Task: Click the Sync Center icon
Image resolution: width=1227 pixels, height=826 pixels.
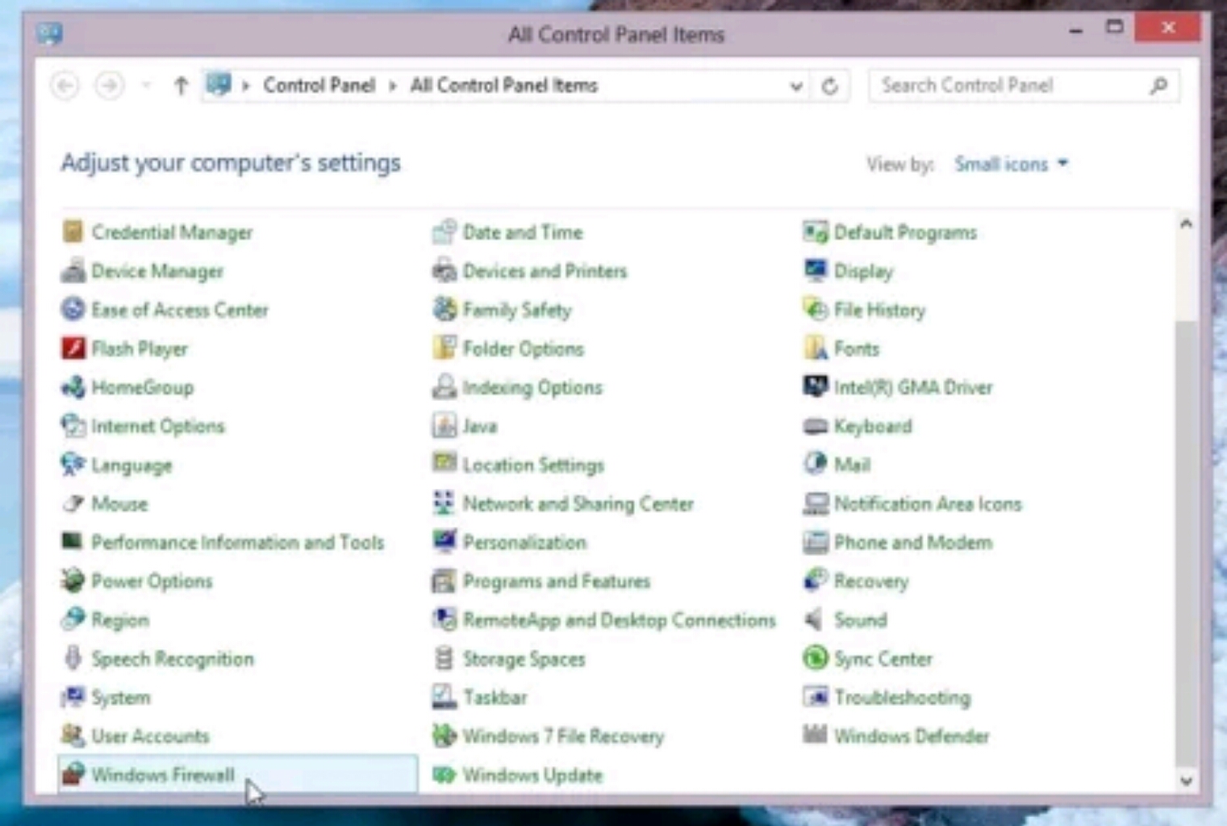Action: (816, 658)
